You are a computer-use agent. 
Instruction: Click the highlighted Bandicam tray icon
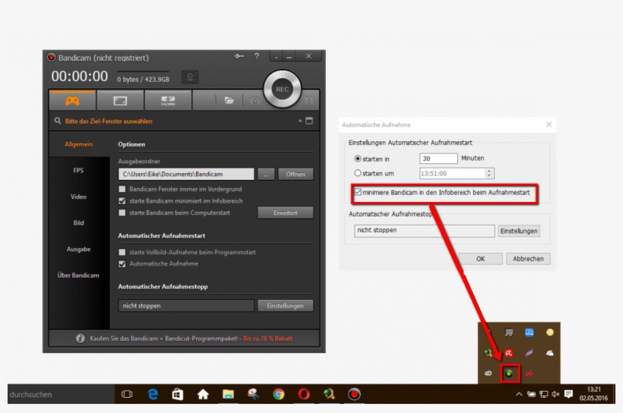(x=510, y=373)
